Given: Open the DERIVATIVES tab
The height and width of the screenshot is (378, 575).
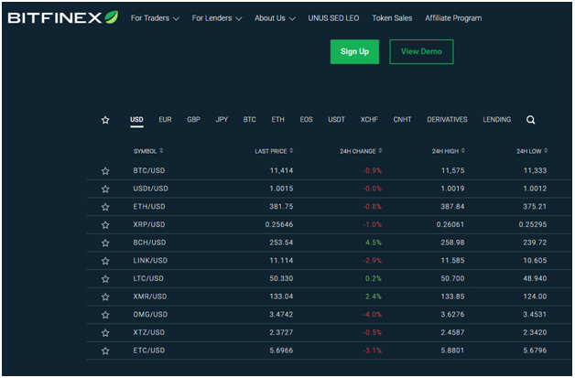Looking at the screenshot, I should [x=447, y=120].
